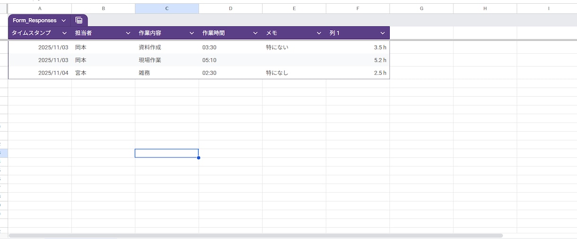Viewport: 577px width, 239px height.
Task: Click the timestamp in the 現場作業 row
Action: (x=40, y=60)
